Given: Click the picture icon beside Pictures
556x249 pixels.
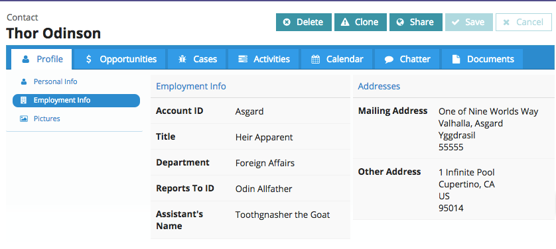Looking at the screenshot, I should pyautogui.click(x=24, y=119).
